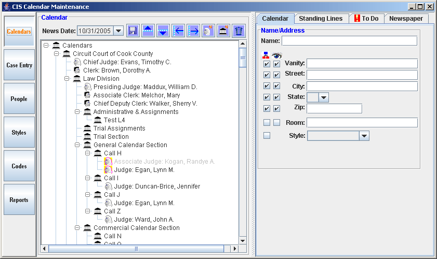Enable the first checkbox in Room row

[267, 122]
